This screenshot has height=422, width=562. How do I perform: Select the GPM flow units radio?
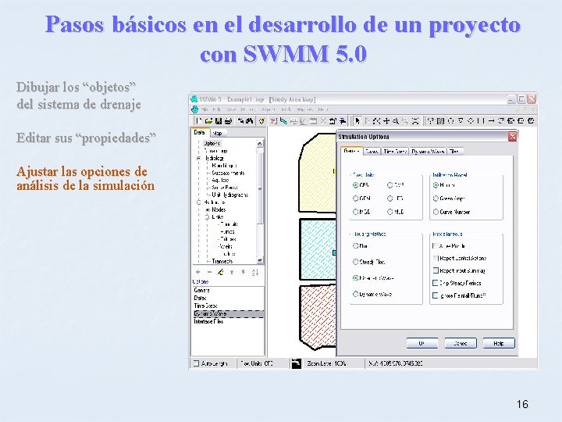356,198
